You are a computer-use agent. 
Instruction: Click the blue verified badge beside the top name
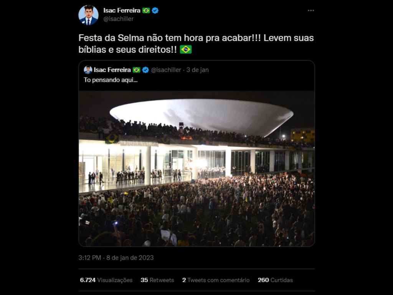tap(155, 11)
